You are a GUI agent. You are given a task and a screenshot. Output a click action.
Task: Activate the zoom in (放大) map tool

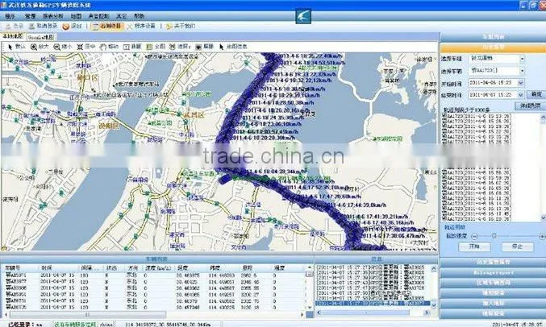(x=40, y=47)
